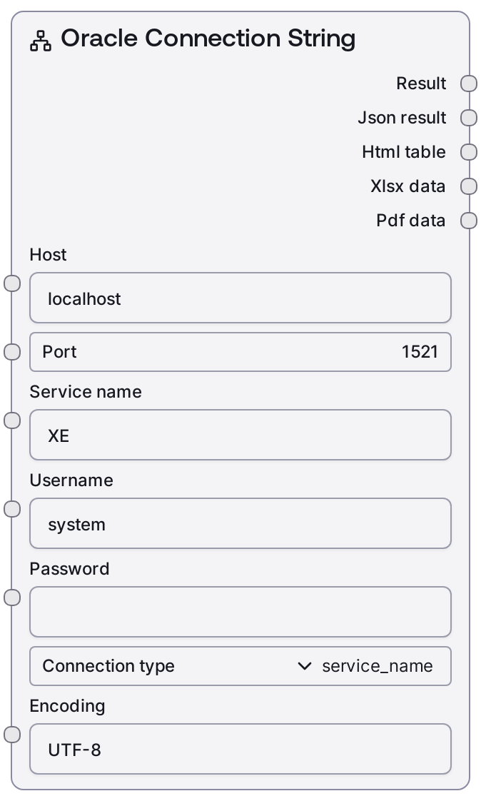Click the Service name field containing XE
Image resolution: width=481 pixels, height=801 pixels.
click(240, 435)
